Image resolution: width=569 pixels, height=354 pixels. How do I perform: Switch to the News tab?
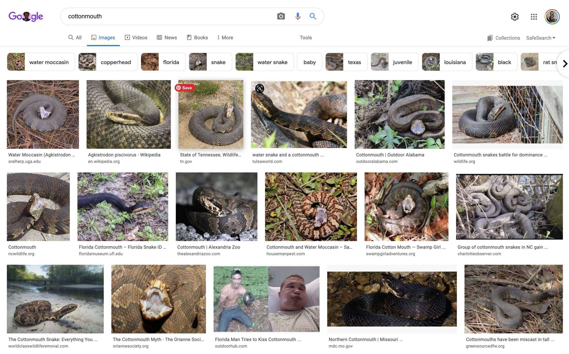[x=167, y=38]
